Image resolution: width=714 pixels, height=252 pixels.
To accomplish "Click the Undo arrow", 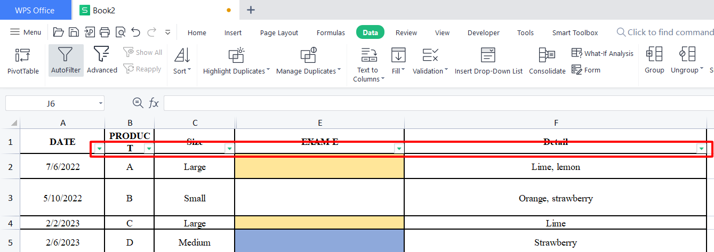I will (136, 32).
